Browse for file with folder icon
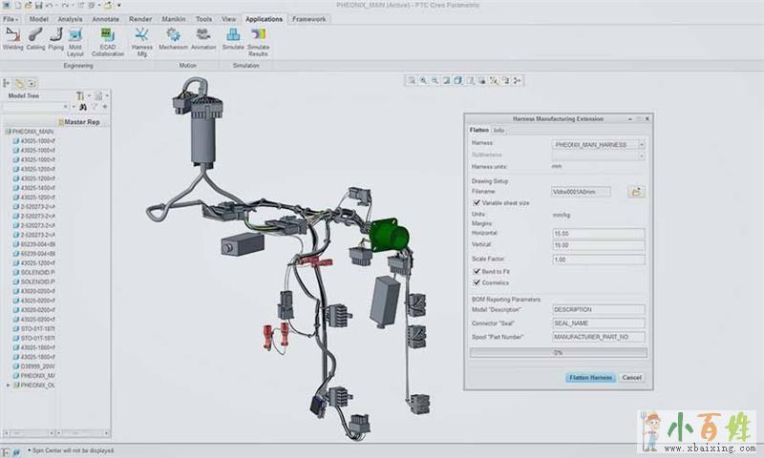The width and height of the screenshot is (764, 458). (635, 192)
